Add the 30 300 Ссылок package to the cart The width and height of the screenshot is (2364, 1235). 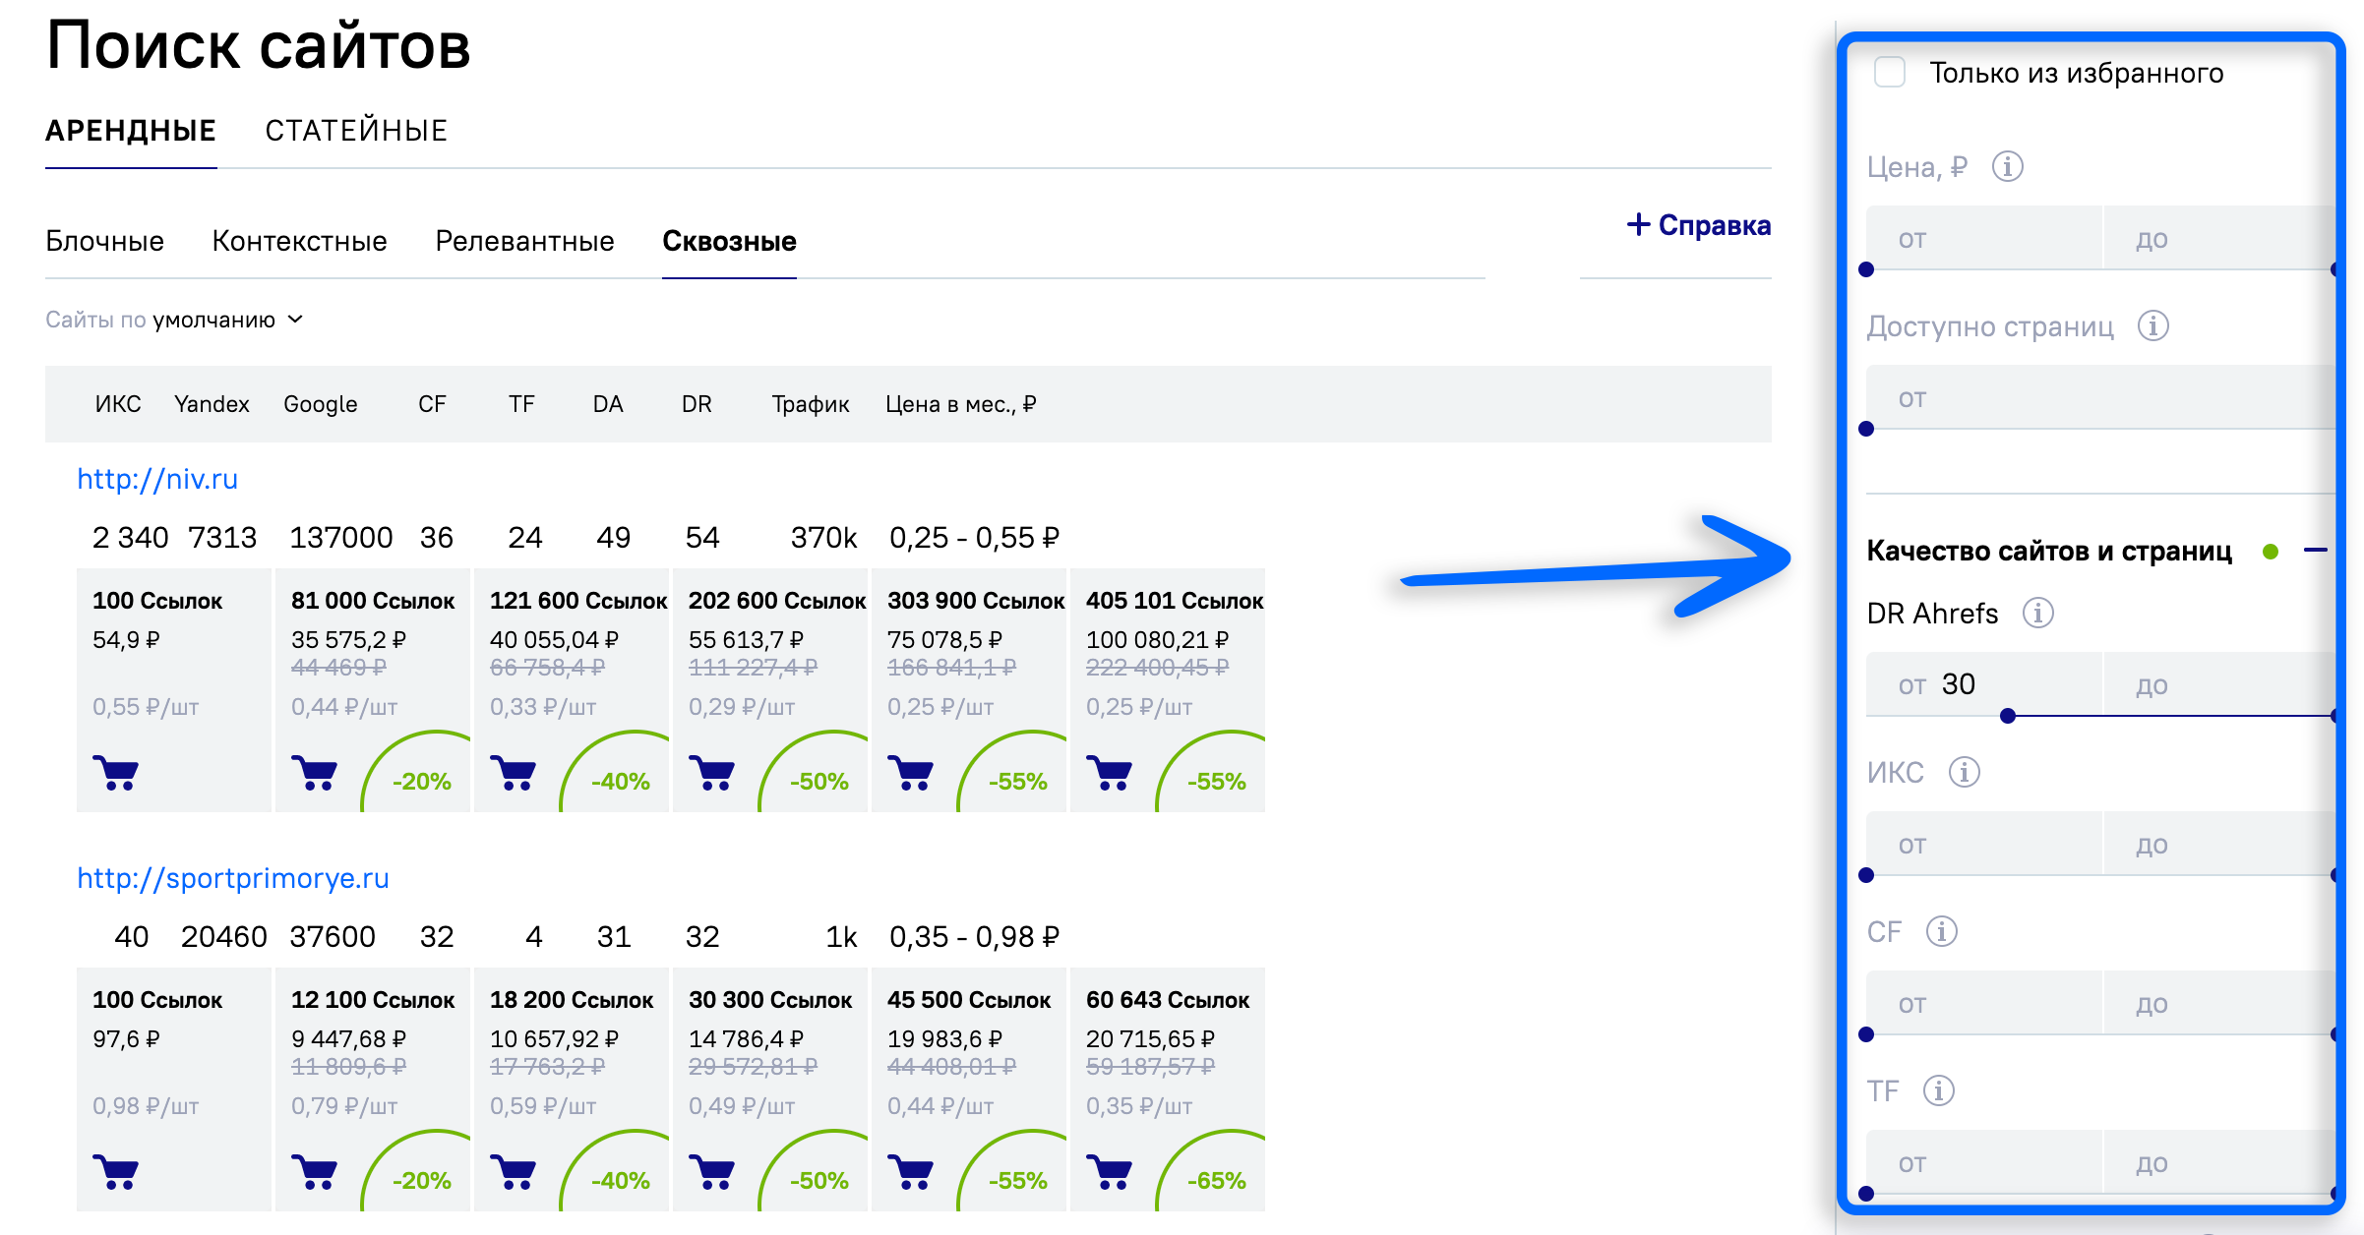[x=711, y=1172]
